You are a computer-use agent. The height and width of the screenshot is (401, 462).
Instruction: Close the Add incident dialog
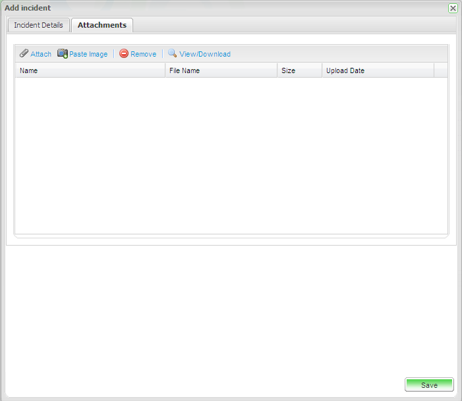453,8
